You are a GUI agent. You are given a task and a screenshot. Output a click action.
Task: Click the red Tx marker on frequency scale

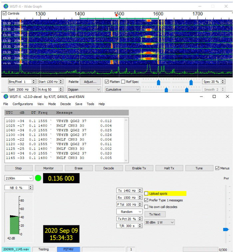(x=116, y=15)
